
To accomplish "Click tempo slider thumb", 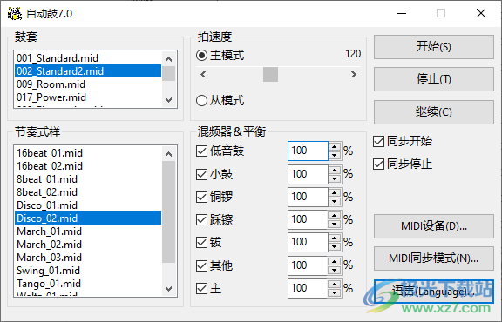I will tap(270, 75).
